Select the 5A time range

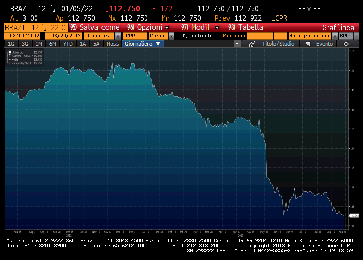(x=96, y=44)
